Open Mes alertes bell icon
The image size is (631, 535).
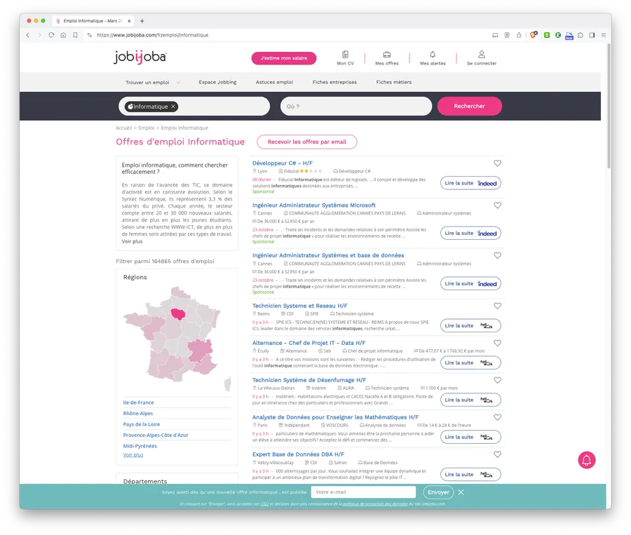(433, 55)
